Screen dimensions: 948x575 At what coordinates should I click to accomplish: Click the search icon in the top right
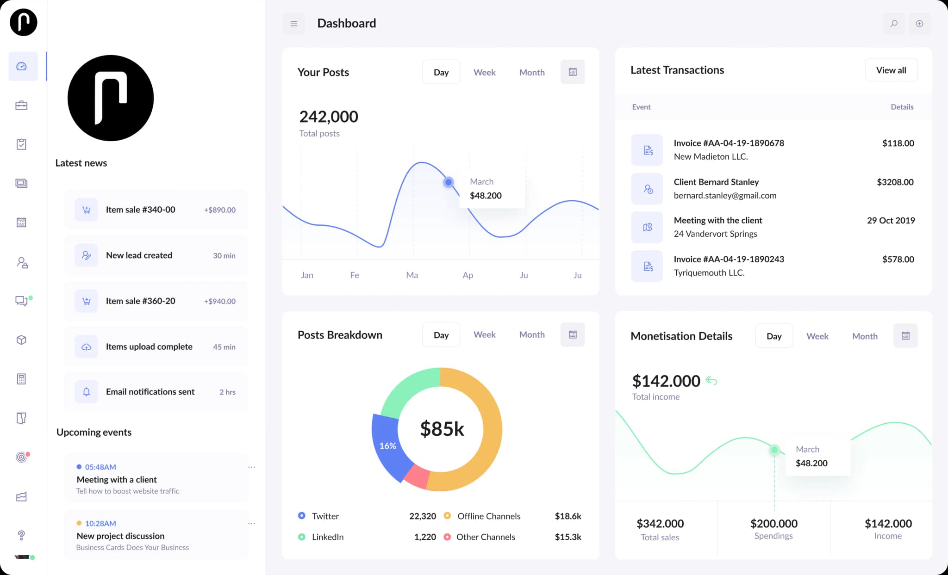(894, 23)
